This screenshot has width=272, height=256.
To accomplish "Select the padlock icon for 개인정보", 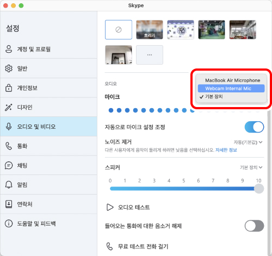I will [9, 88].
